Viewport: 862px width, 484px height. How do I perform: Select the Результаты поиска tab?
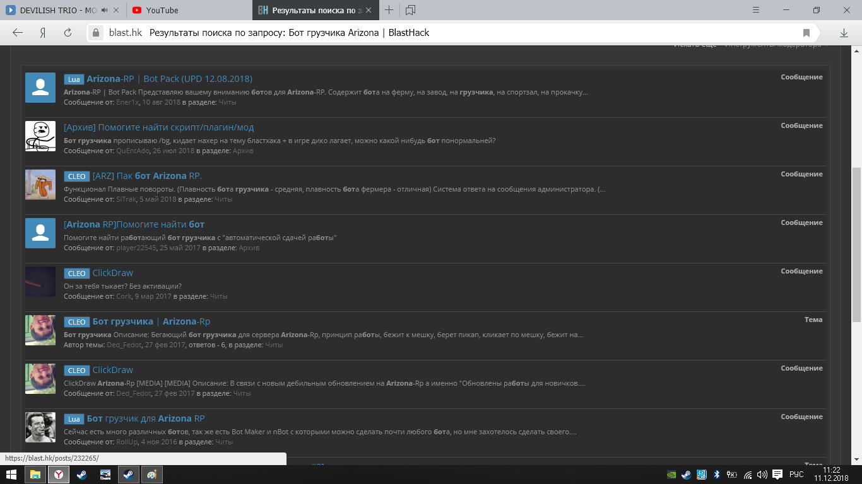pos(316,10)
